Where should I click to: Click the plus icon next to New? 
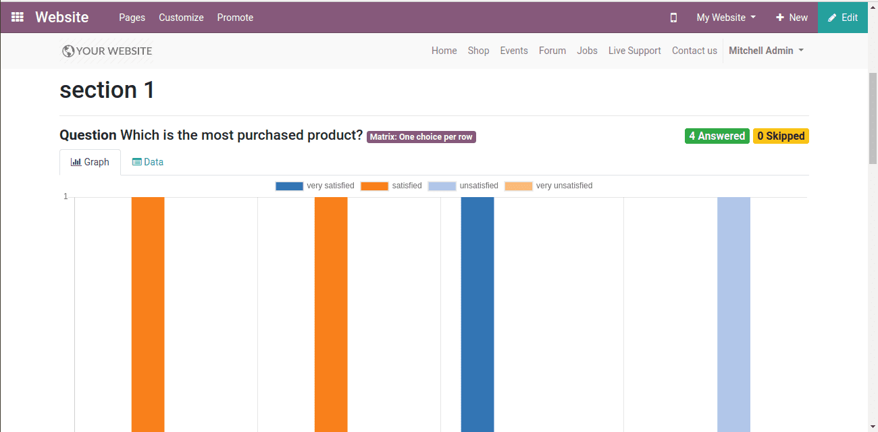[x=779, y=18]
